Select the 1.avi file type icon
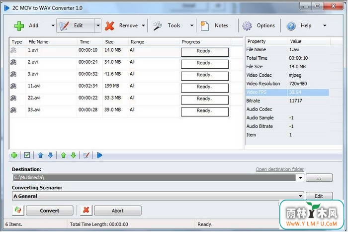The width and height of the screenshot is (348, 232). [13, 50]
